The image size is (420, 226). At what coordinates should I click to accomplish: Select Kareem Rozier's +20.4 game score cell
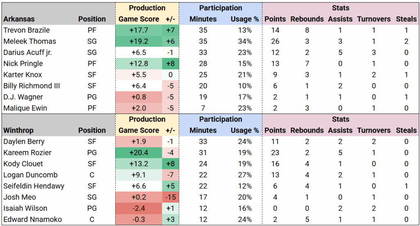click(139, 153)
